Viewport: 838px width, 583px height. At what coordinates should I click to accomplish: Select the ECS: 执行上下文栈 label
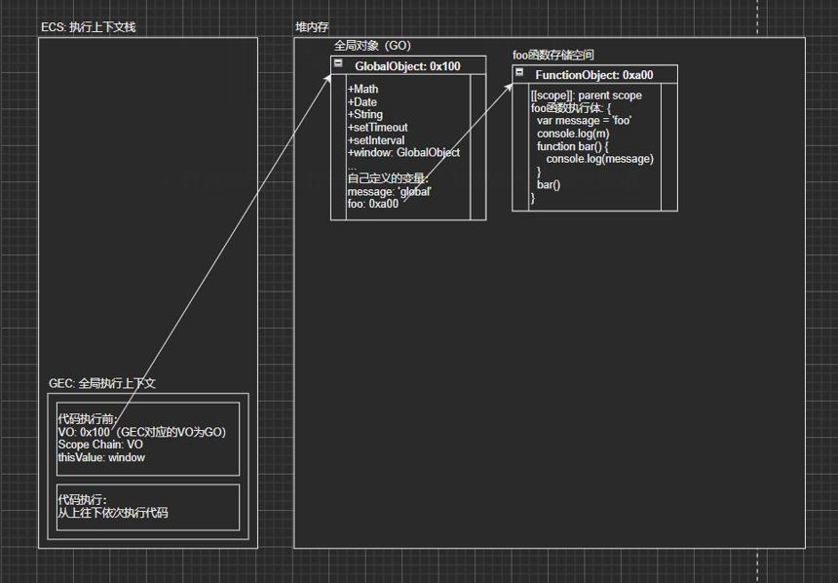pyautogui.click(x=89, y=26)
